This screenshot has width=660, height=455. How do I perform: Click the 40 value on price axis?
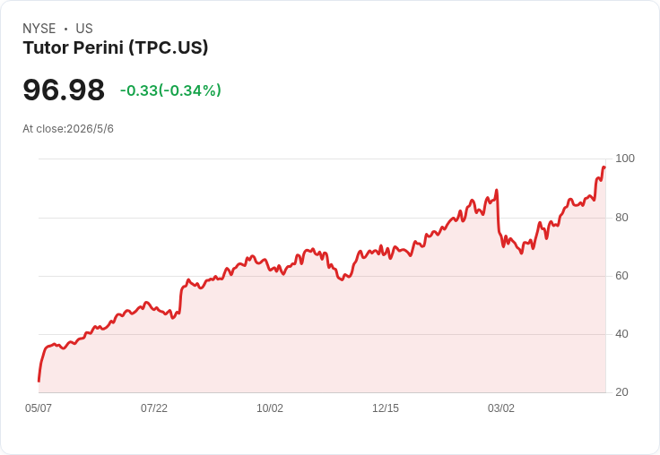pos(621,334)
